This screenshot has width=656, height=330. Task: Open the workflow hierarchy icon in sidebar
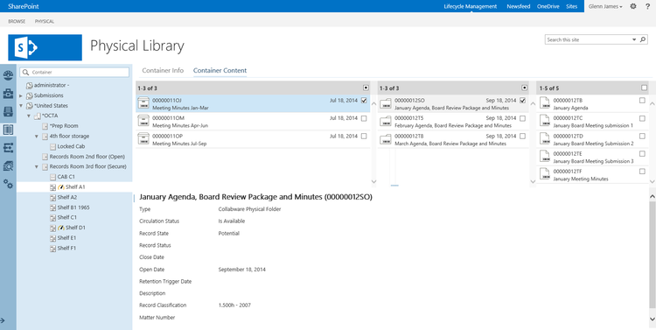pos(8,147)
